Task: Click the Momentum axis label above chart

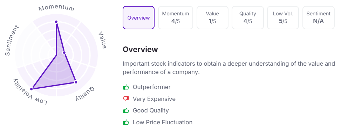Action: pos(56,8)
